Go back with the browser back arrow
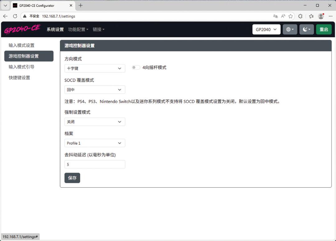The image size is (336, 241). [x=5, y=16]
